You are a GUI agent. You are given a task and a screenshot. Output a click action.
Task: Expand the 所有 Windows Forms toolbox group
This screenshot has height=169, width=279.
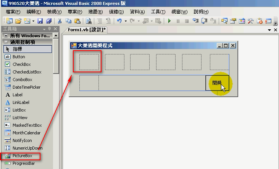coord(6,36)
